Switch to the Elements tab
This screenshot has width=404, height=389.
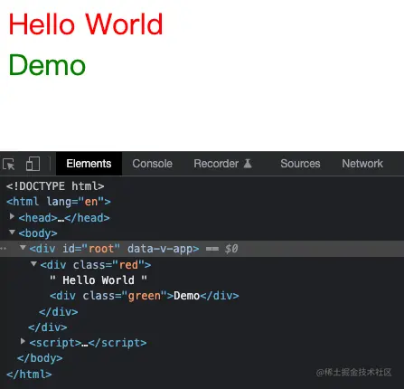[x=89, y=164]
